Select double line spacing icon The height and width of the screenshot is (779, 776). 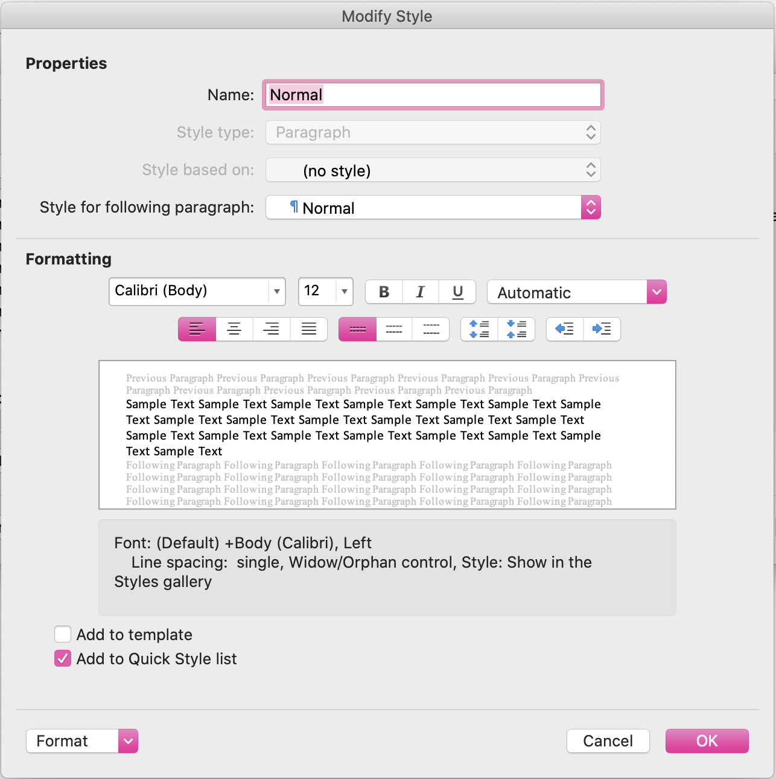[431, 329]
